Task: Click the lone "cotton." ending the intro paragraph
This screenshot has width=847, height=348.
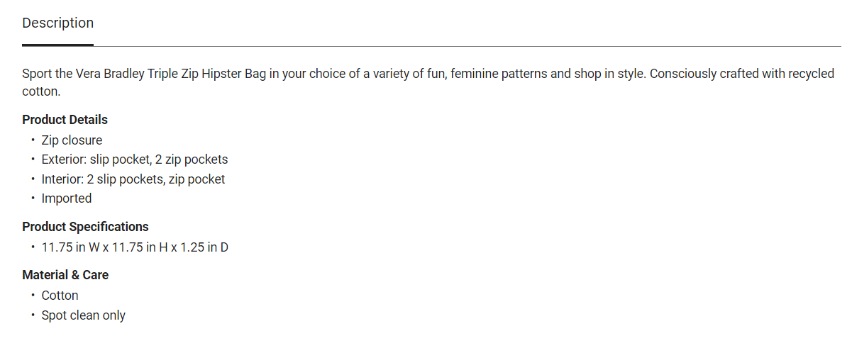Action: coord(42,92)
